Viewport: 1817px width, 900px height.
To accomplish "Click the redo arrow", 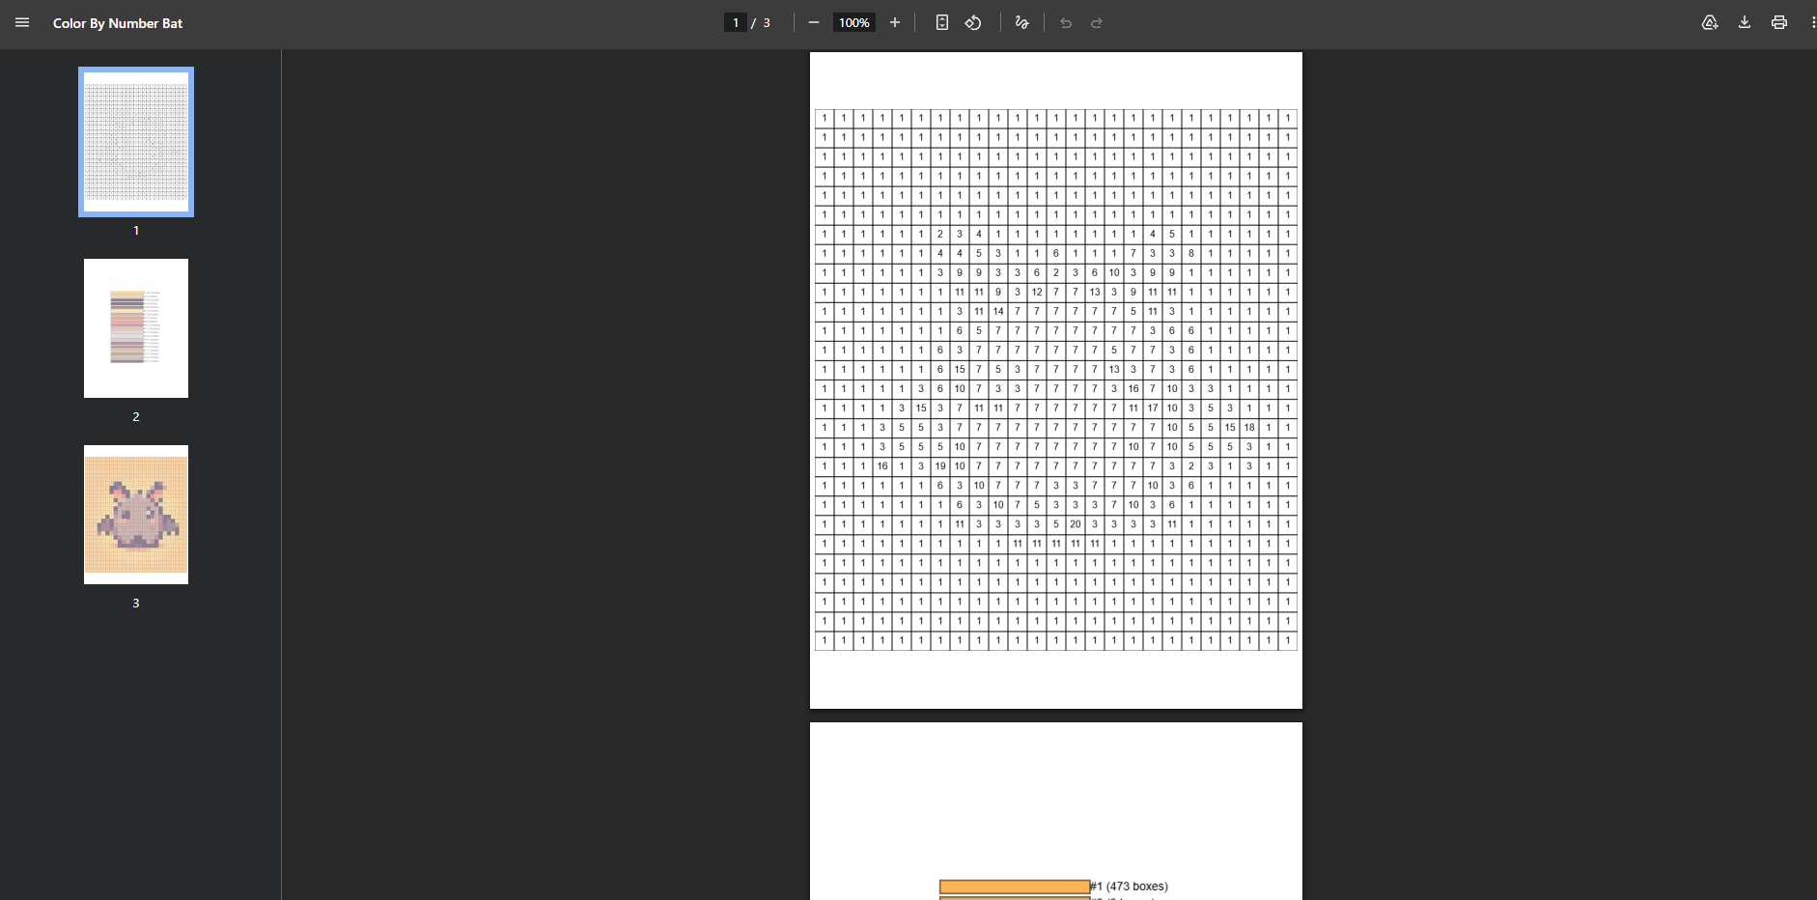I will [1097, 23].
